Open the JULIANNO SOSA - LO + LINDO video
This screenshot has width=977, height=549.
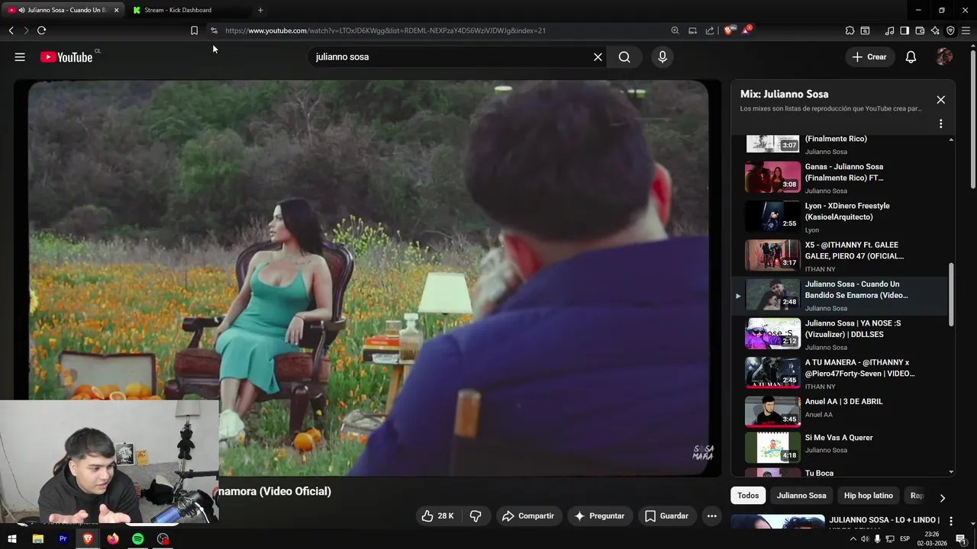pos(884,521)
